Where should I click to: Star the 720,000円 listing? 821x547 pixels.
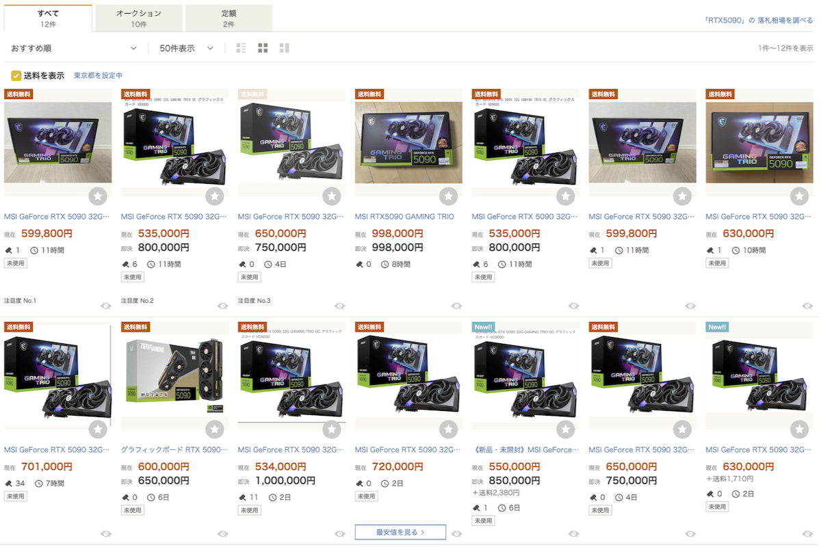click(449, 429)
